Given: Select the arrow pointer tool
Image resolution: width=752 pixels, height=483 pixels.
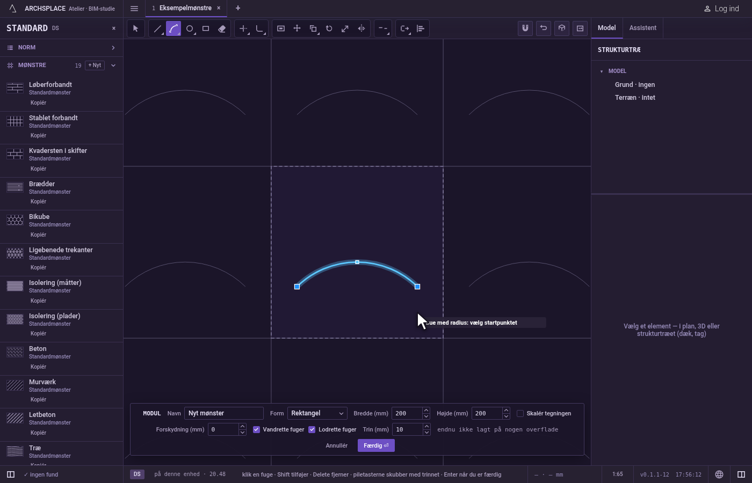Looking at the screenshot, I should [136, 28].
